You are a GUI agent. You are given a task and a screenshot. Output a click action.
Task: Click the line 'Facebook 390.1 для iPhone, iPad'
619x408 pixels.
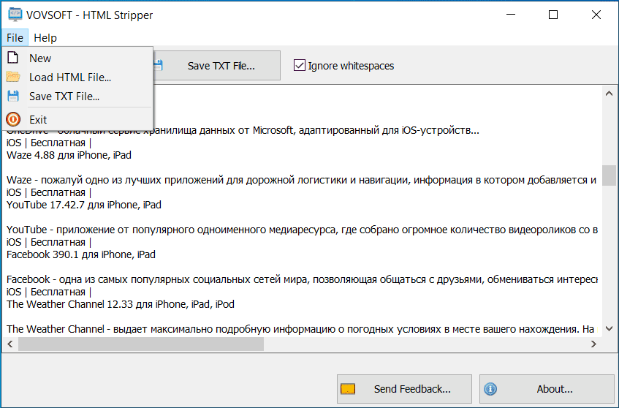coord(81,254)
